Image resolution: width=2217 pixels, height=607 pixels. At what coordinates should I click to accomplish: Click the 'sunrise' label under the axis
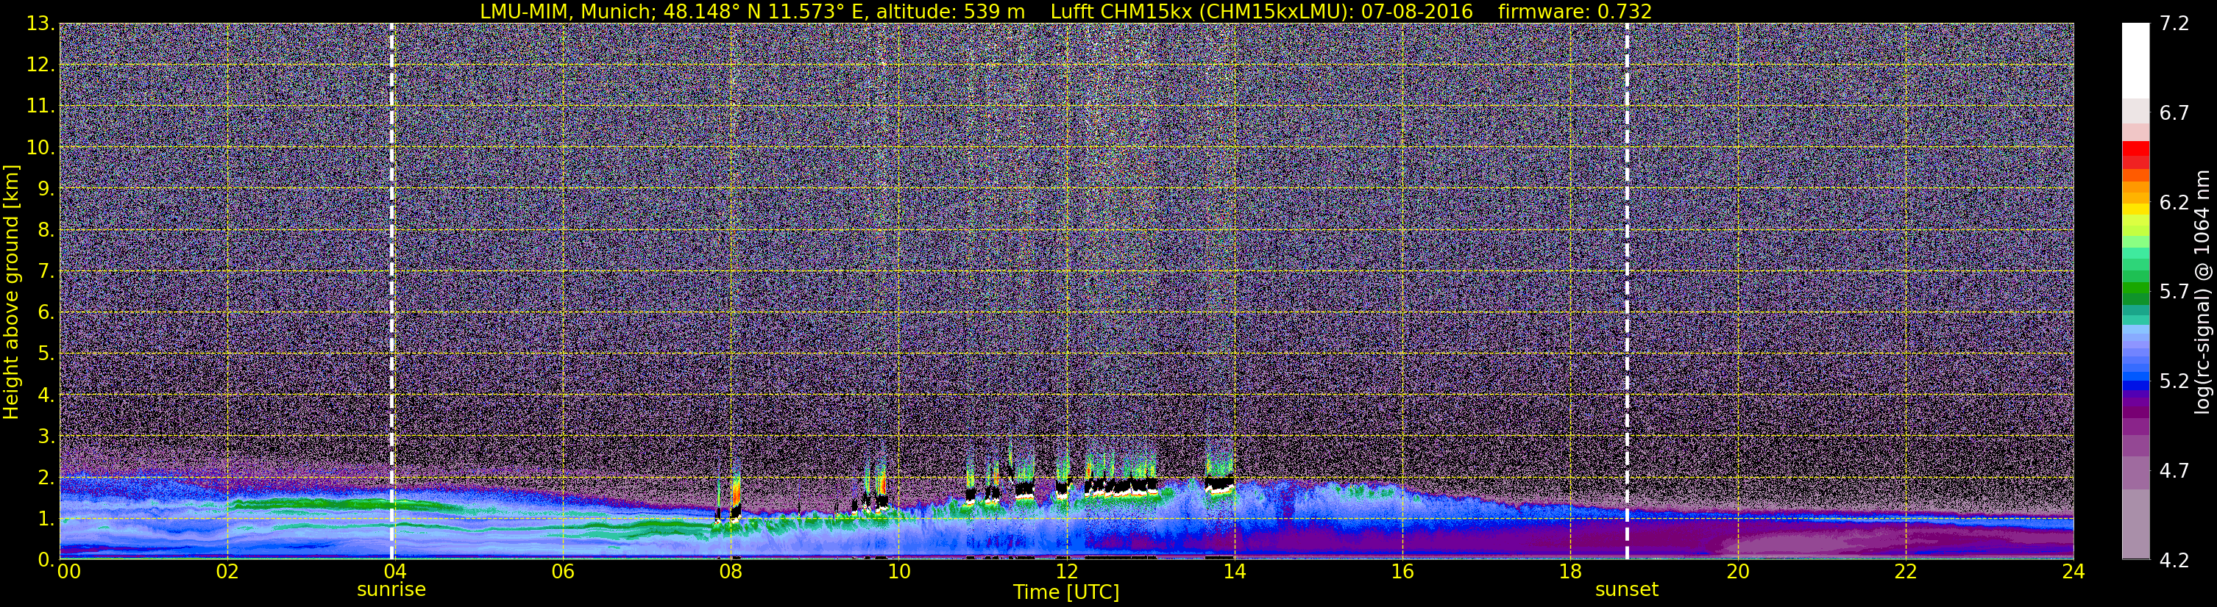tap(391, 590)
